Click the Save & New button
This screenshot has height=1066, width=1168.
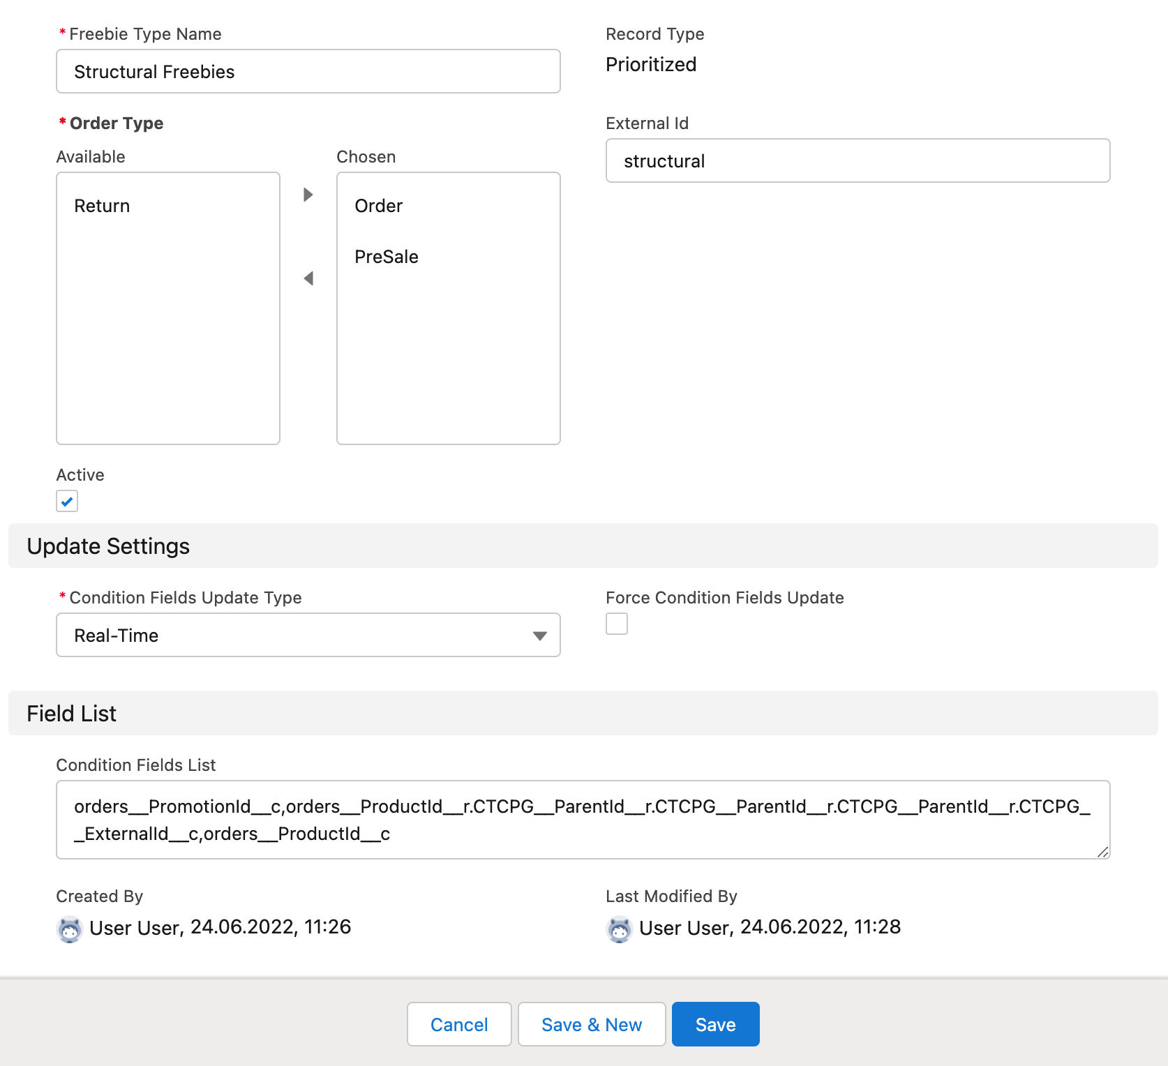(592, 1024)
